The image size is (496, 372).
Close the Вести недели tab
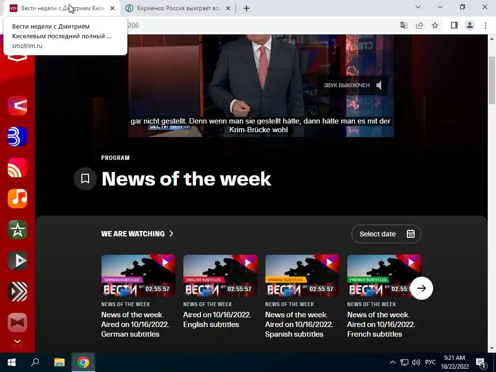pos(112,8)
